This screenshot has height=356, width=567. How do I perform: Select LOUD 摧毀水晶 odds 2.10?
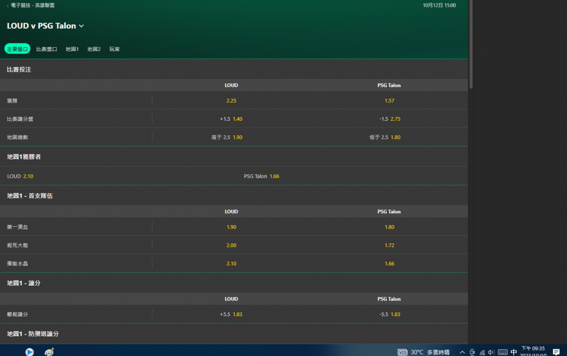click(x=232, y=264)
